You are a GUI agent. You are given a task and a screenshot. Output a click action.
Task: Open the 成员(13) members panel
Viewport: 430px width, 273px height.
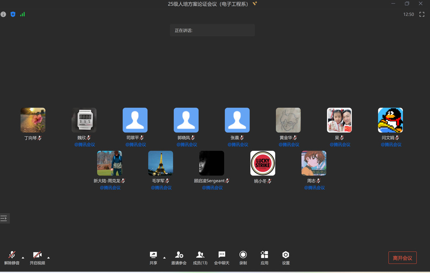200,257
